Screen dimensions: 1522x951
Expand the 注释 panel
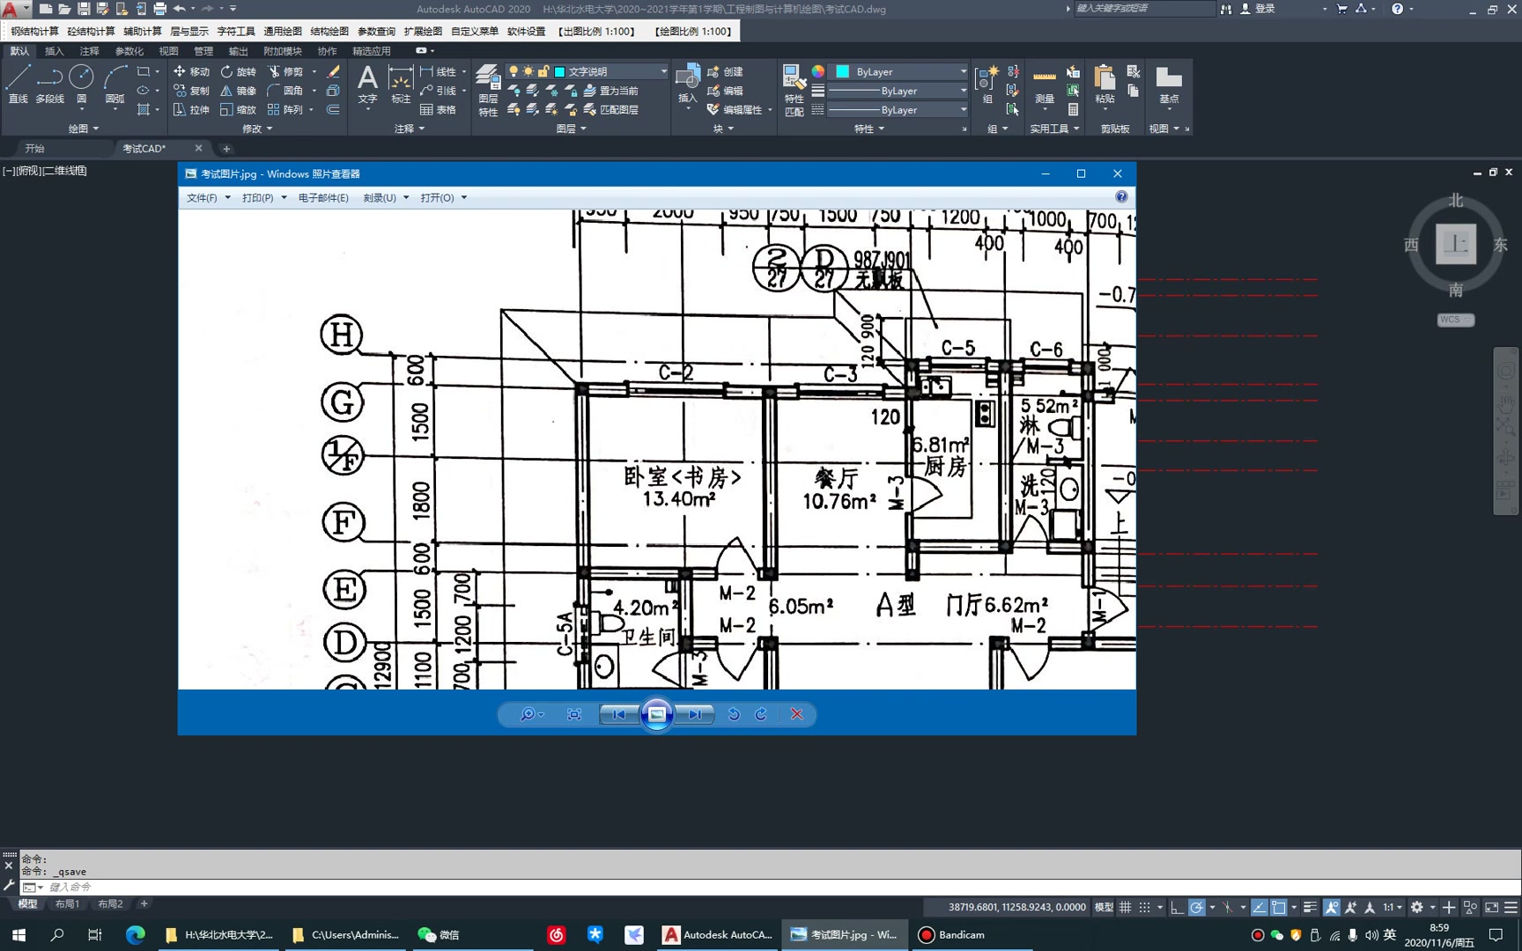pos(410,129)
